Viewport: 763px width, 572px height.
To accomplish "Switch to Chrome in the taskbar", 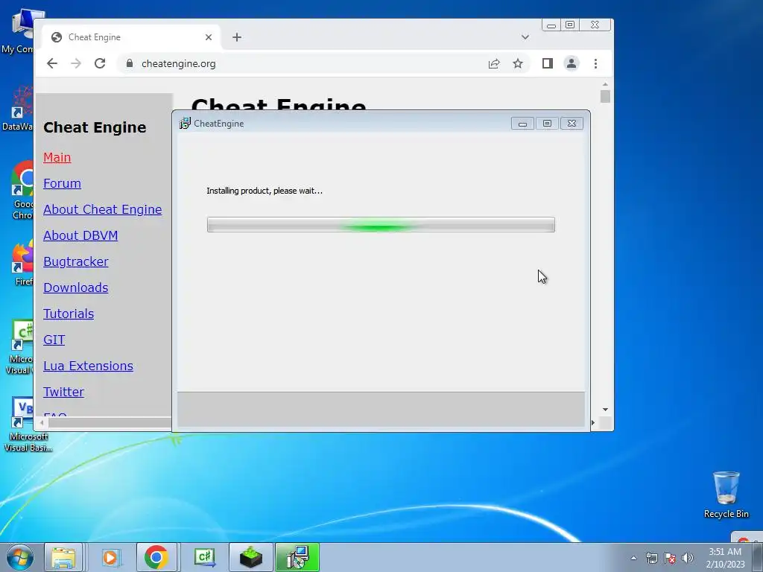I will click(156, 557).
